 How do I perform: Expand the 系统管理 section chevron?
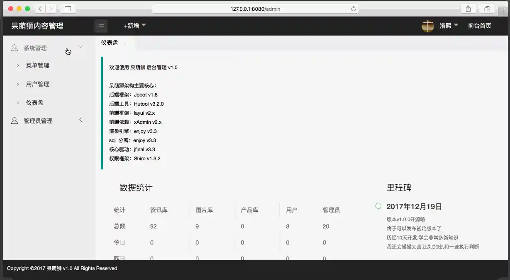[81, 47]
